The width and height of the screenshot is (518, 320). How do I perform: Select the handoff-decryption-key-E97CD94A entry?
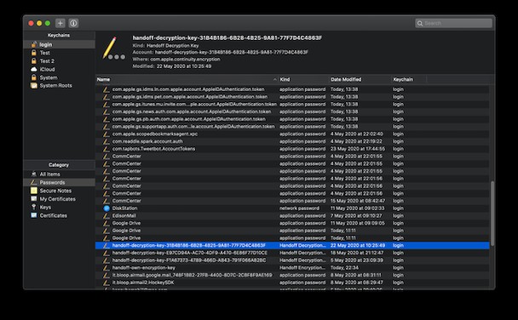(x=292, y=253)
